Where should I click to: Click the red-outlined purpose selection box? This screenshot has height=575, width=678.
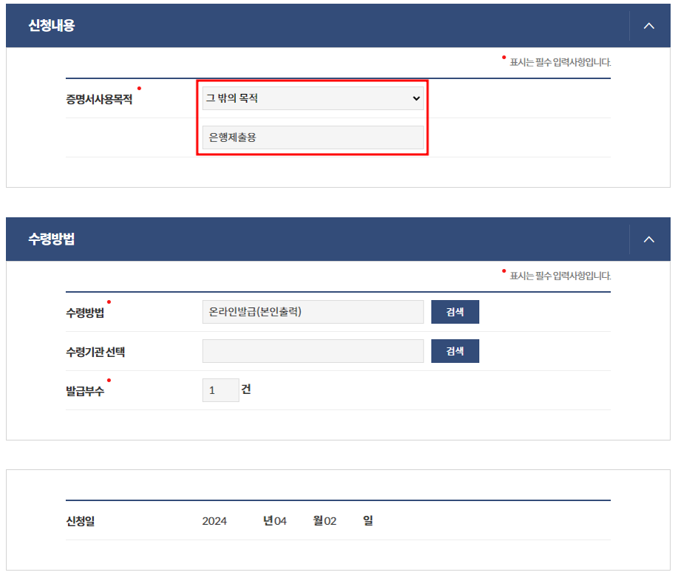click(312, 118)
